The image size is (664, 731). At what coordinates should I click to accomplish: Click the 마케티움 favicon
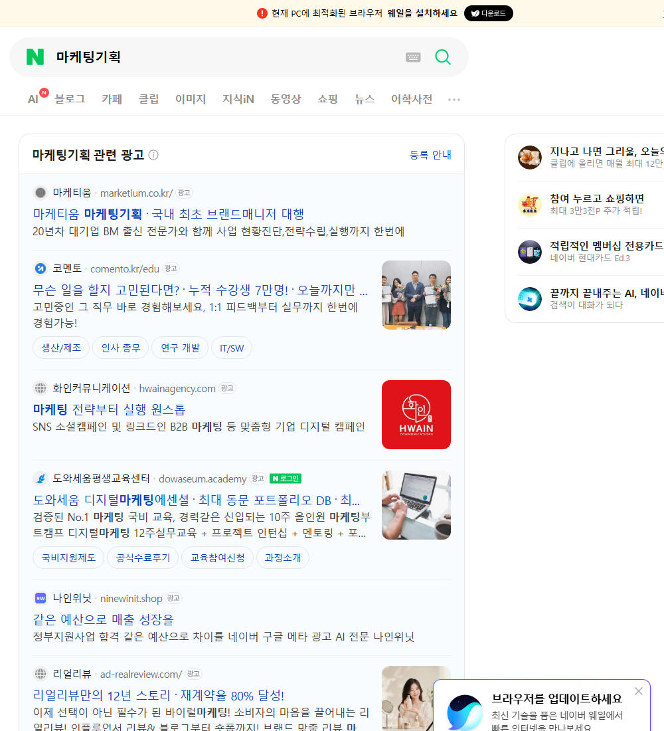click(41, 193)
